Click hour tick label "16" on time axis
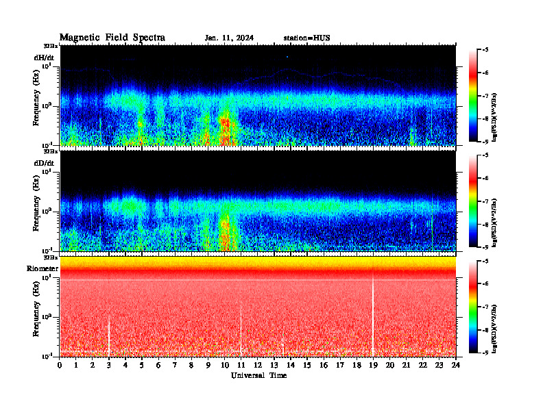The width and height of the screenshot is (543, 419). 324,365
